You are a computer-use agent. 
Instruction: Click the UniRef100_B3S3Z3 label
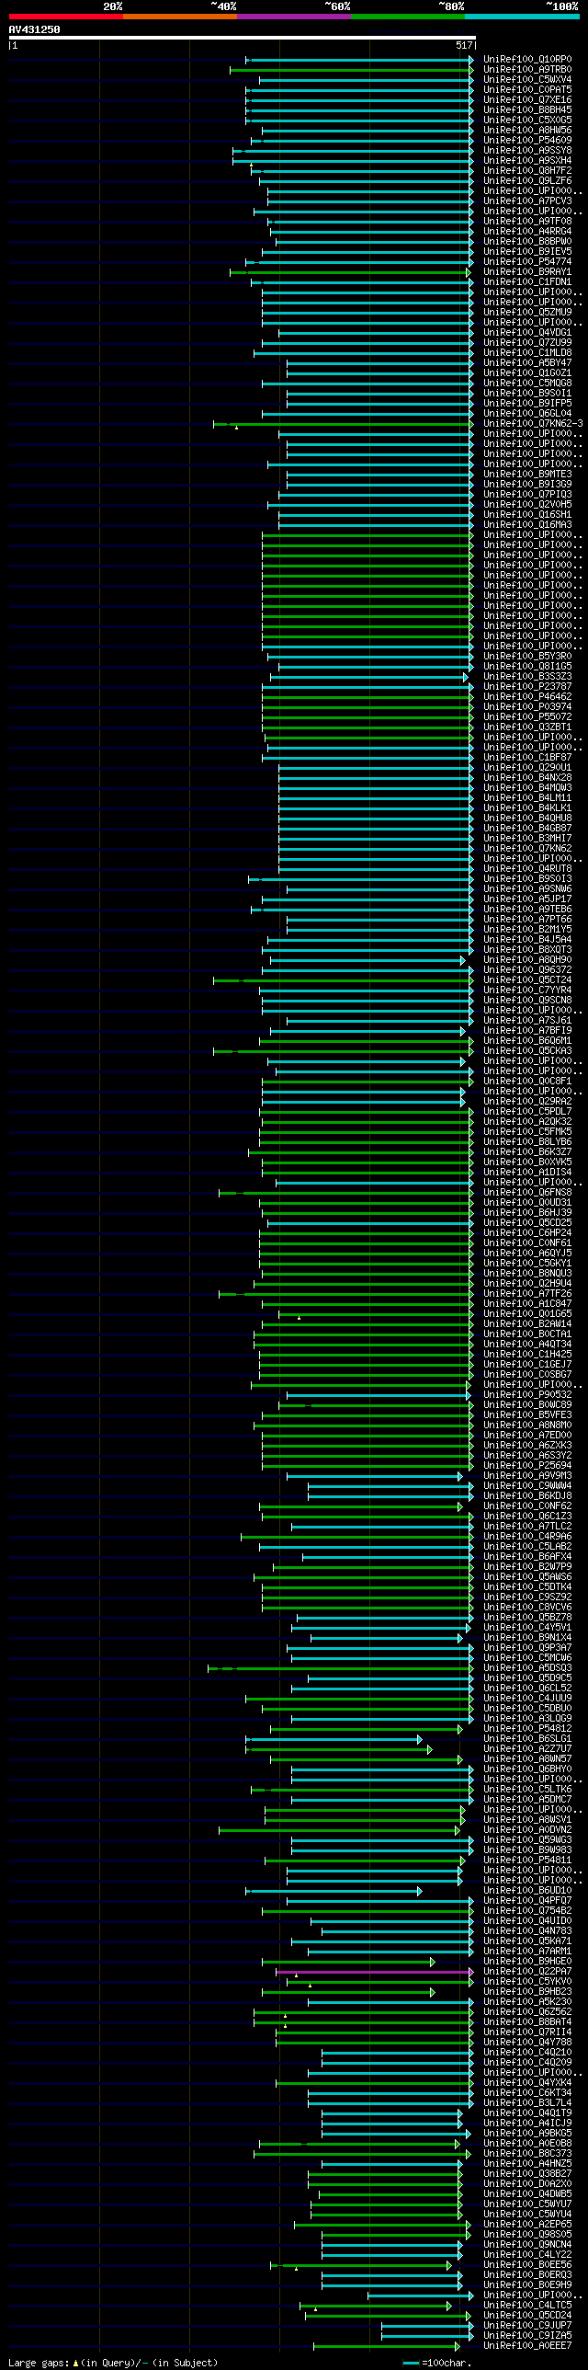527,677
